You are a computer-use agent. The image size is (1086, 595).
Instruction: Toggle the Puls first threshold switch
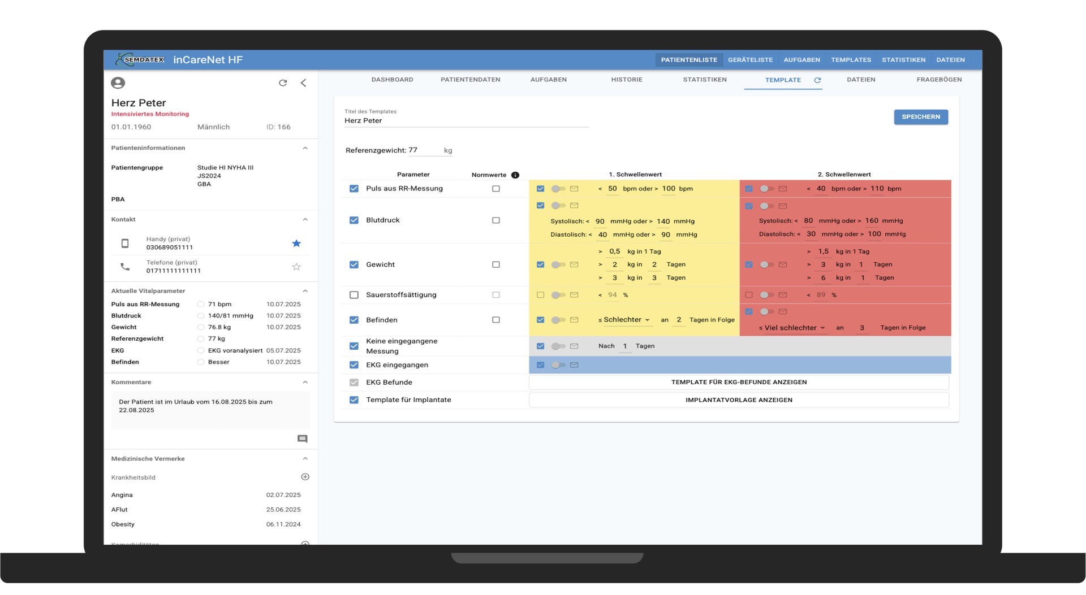point(558,189)
